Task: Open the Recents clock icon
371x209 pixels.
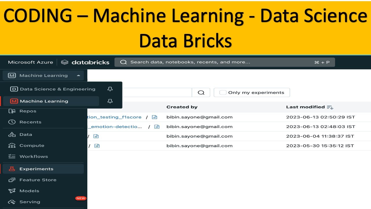Action: click(x=12, y=122)
